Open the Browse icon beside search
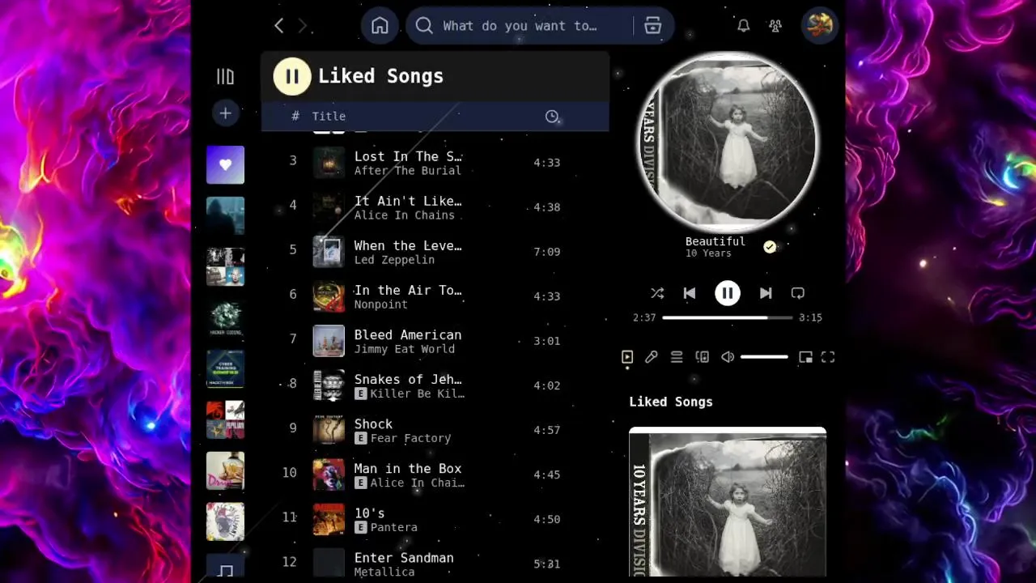 653,26
